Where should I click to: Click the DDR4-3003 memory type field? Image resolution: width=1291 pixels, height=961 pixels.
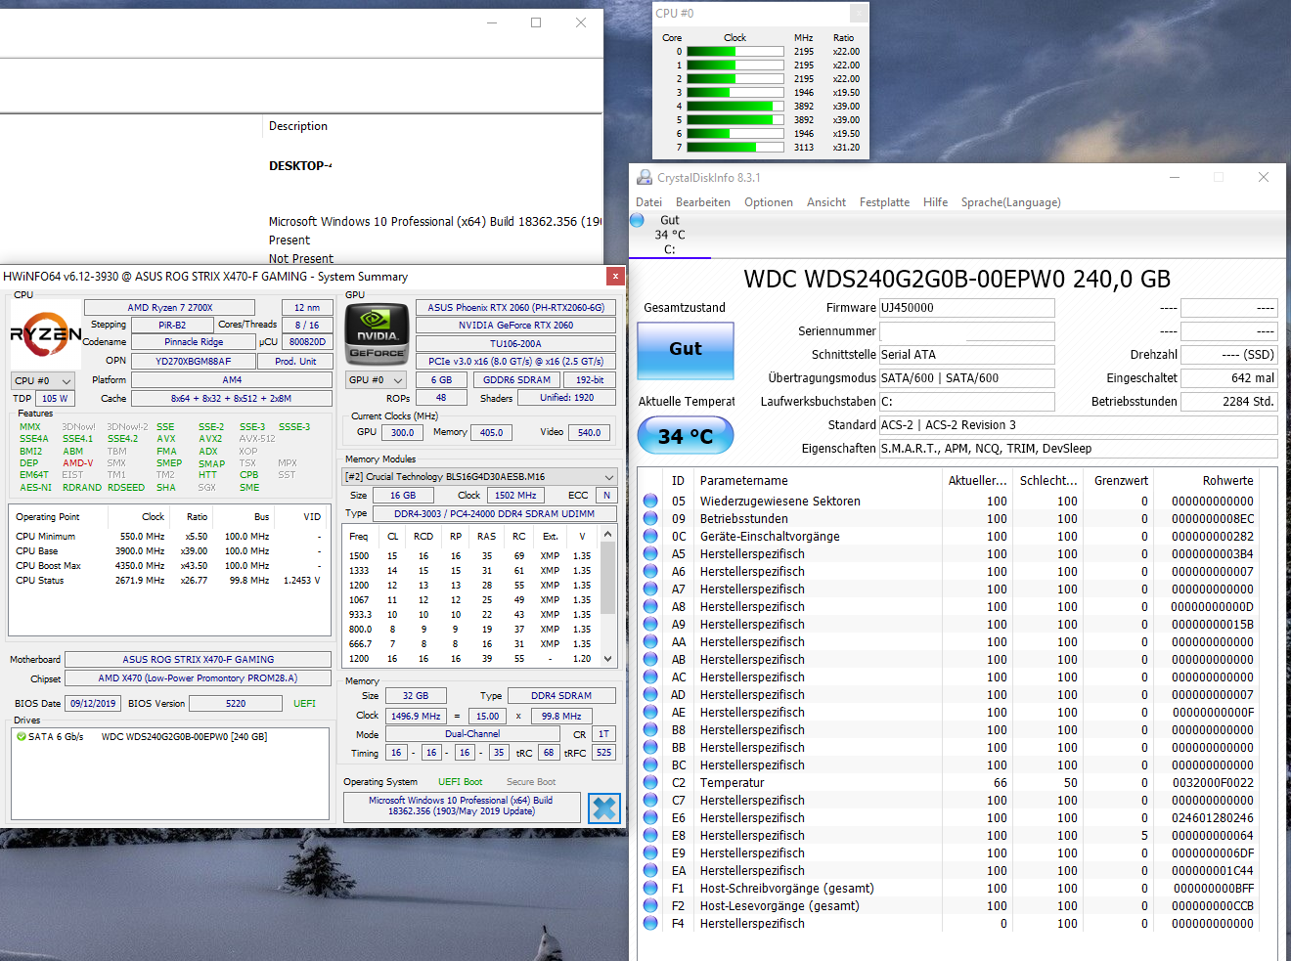494,514
